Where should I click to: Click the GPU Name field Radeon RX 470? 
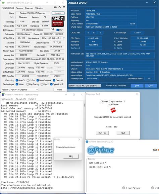[33, 13]
